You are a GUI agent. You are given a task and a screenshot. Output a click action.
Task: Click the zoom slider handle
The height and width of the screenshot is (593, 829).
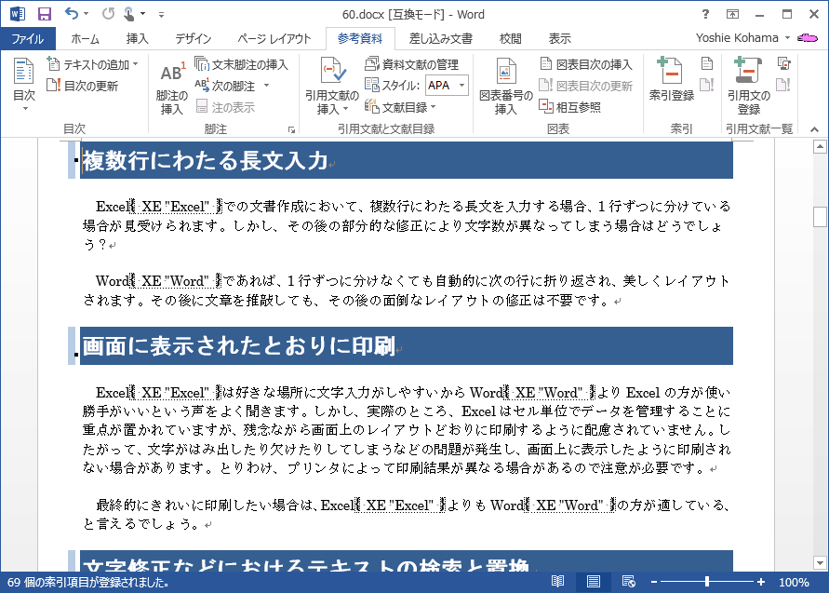point(707,582)
